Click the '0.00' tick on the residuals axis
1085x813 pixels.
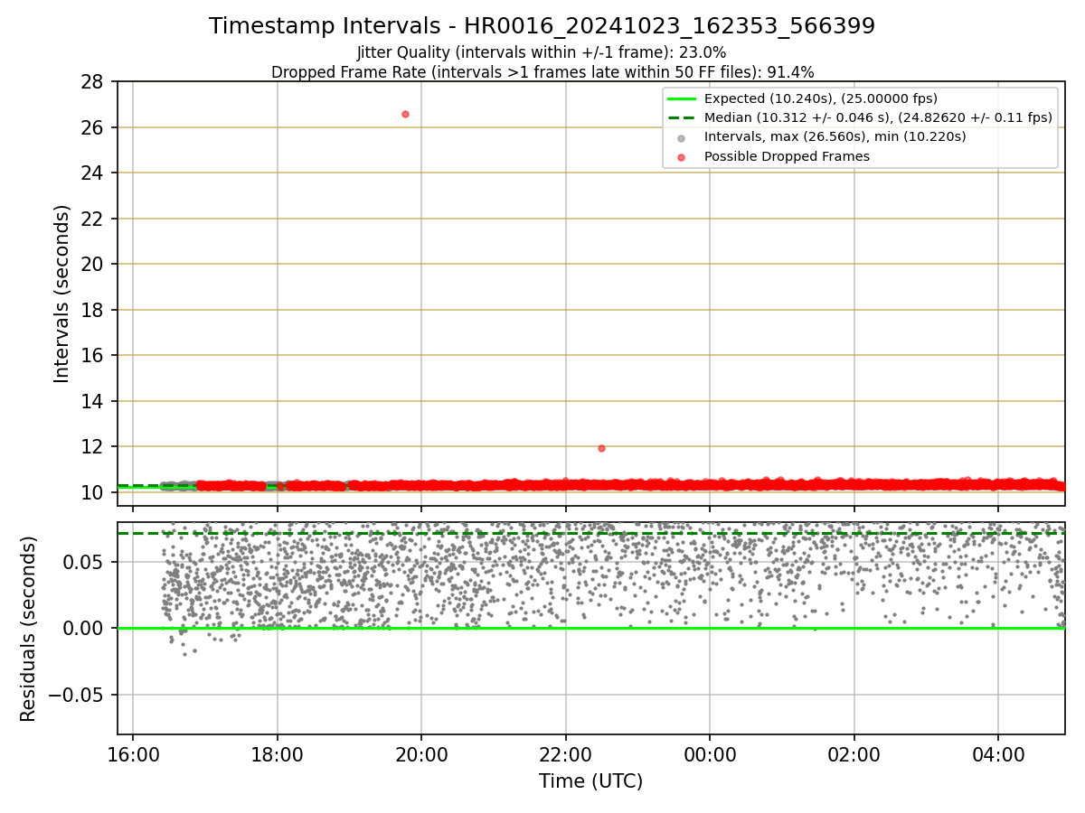85,628
